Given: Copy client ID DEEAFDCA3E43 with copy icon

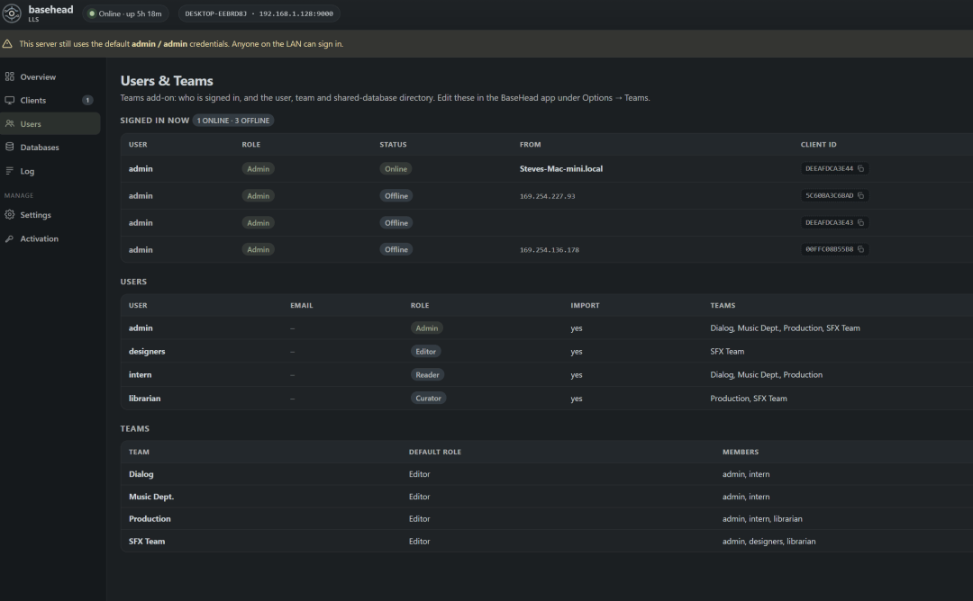Looking at the screenshot, I should coord(860,222).
